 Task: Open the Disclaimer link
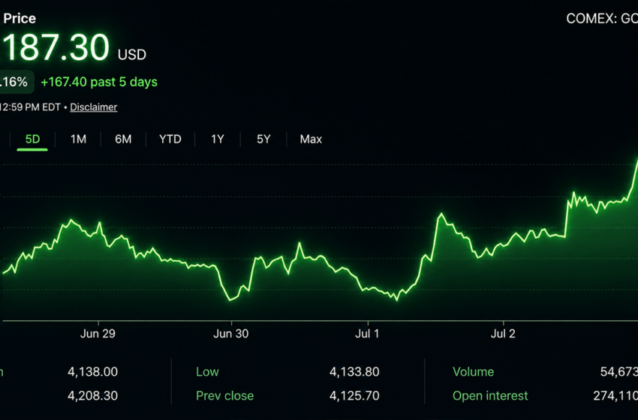pos(94,107)
